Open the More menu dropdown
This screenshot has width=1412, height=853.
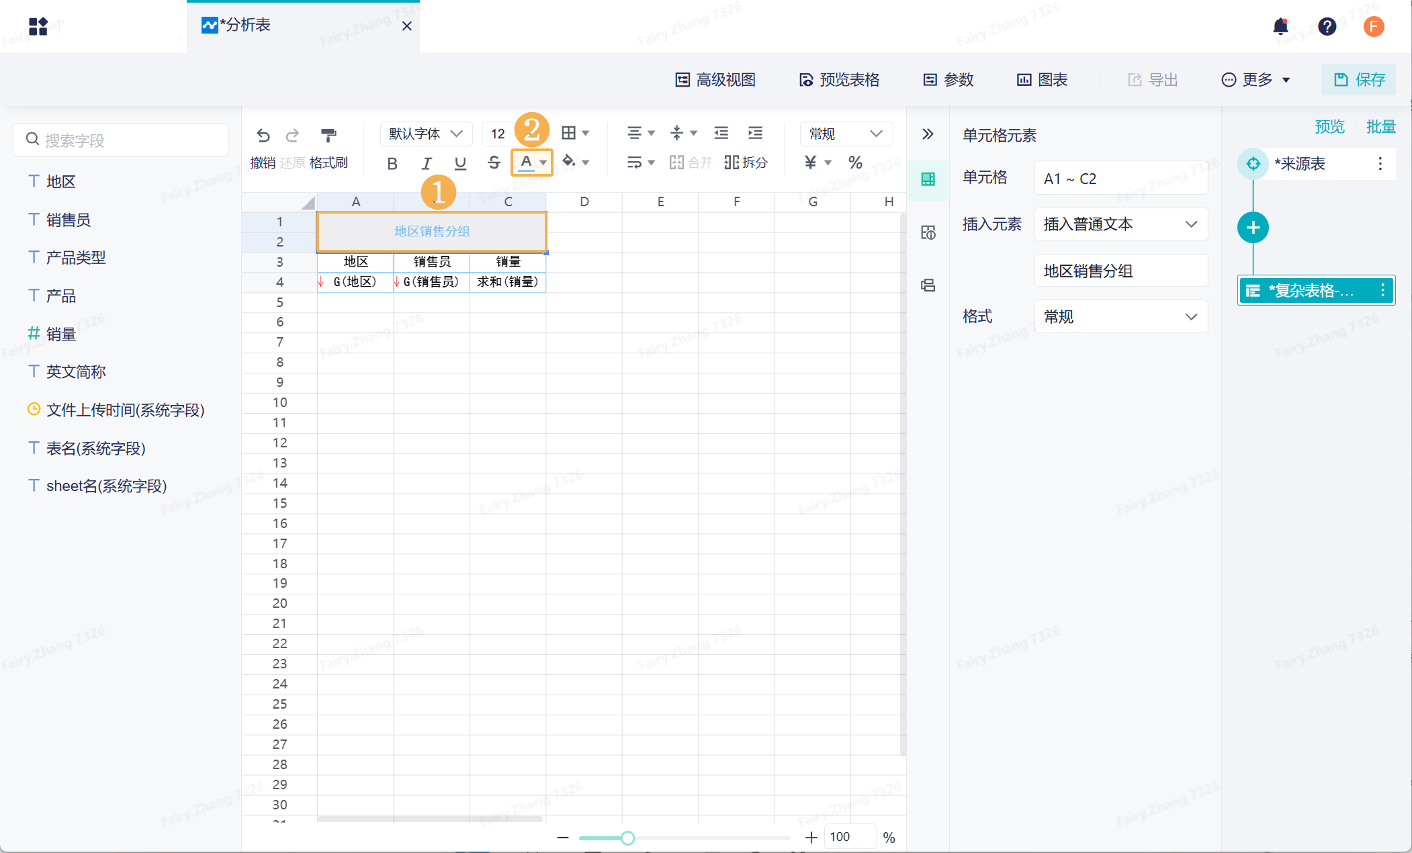1255,80
